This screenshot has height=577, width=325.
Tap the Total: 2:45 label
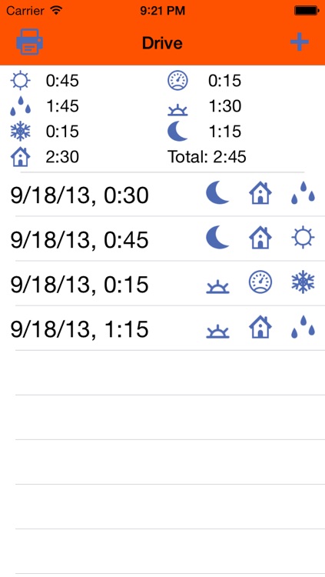[x=207, y=157]
